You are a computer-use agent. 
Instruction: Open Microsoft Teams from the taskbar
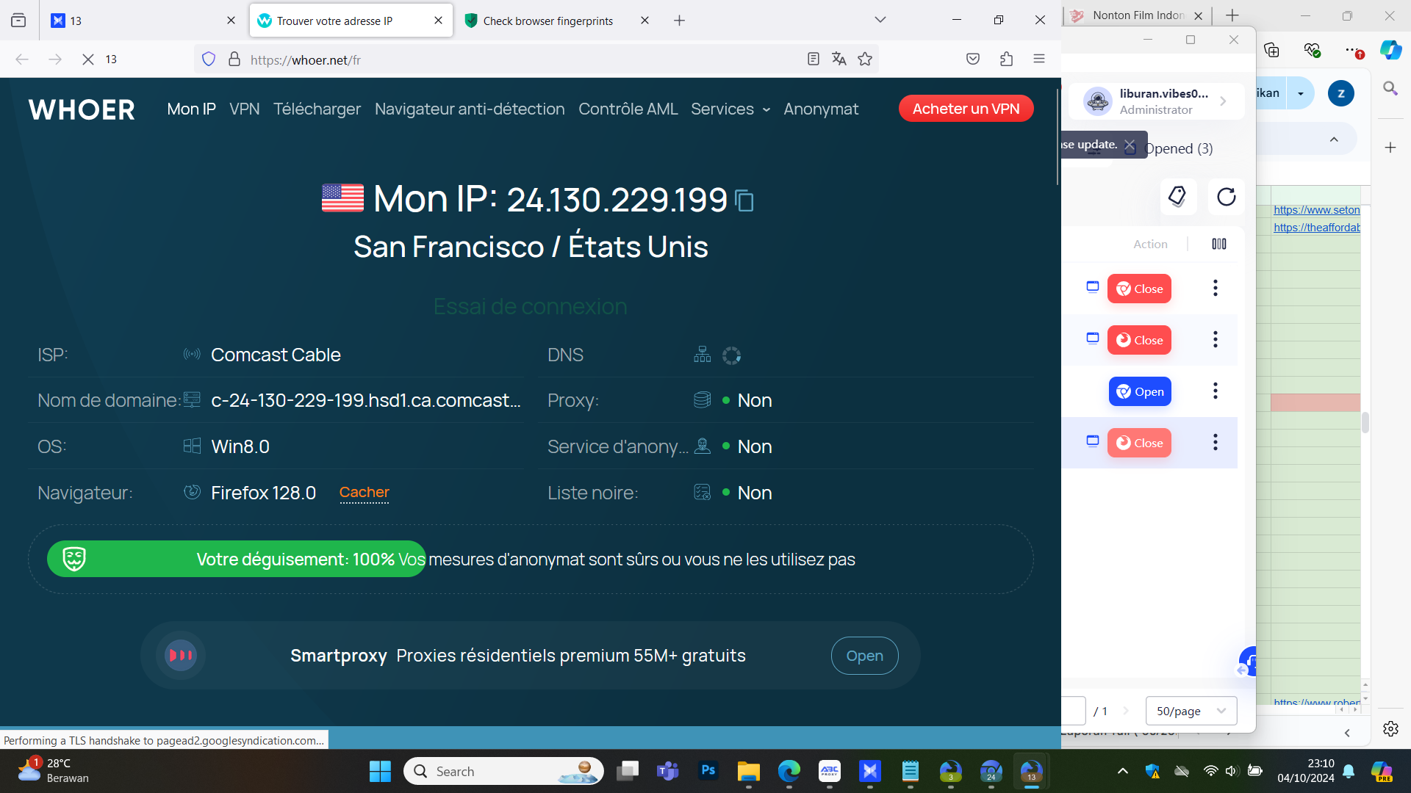coord(667,771)
